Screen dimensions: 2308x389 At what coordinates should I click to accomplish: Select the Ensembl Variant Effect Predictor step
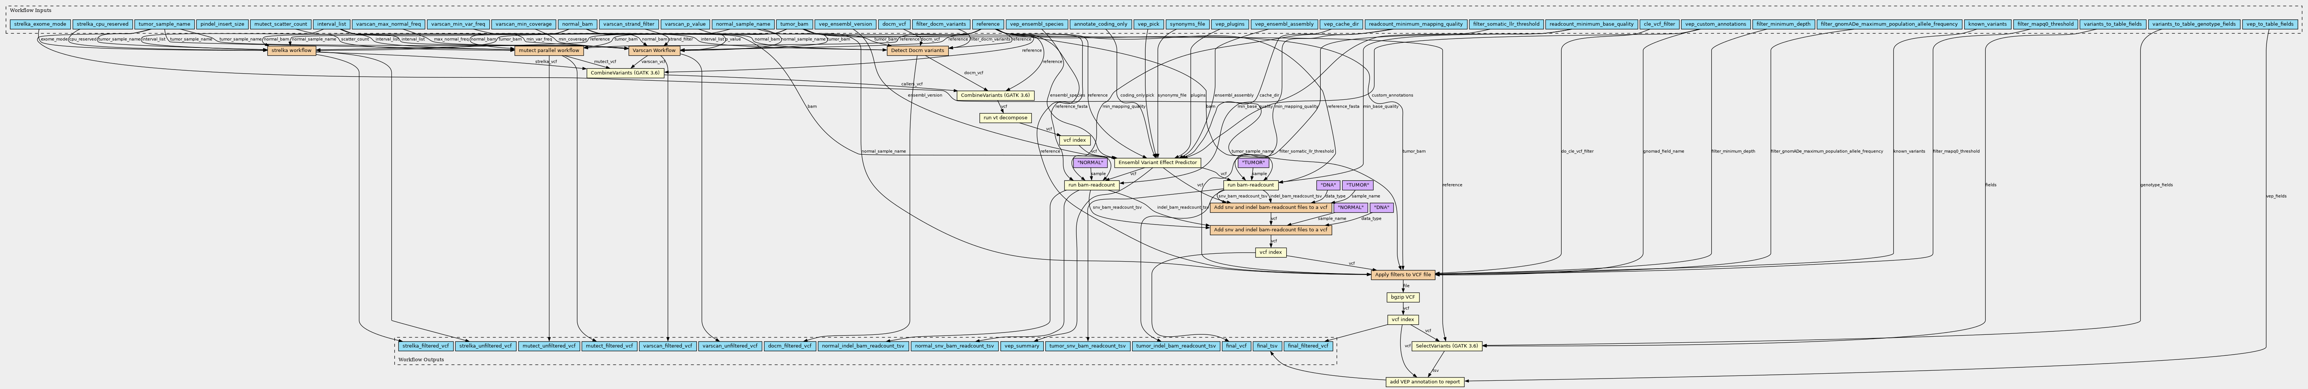coord(1157,163)
